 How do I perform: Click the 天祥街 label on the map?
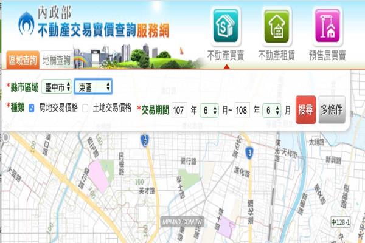click(x=290, y=153)
